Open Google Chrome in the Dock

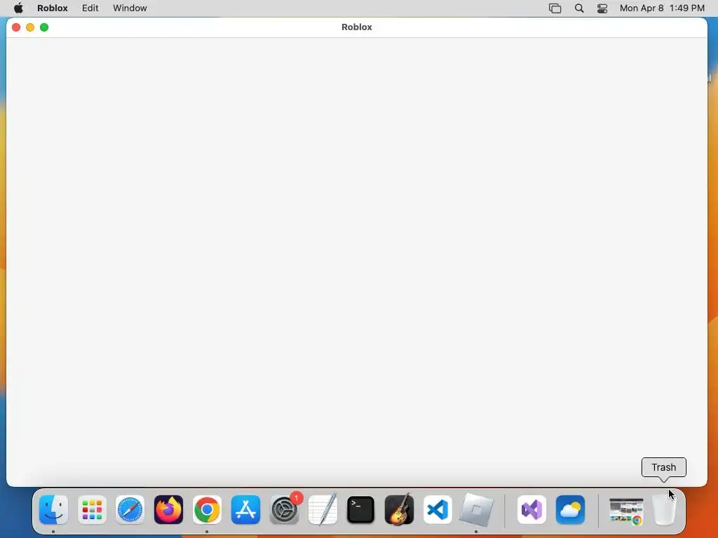click(x=207, y=510)
